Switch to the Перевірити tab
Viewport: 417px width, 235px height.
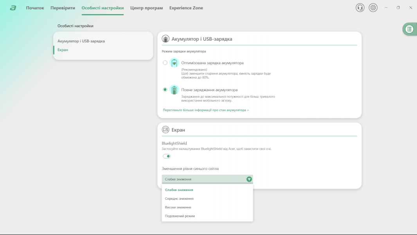coord(63,8)
